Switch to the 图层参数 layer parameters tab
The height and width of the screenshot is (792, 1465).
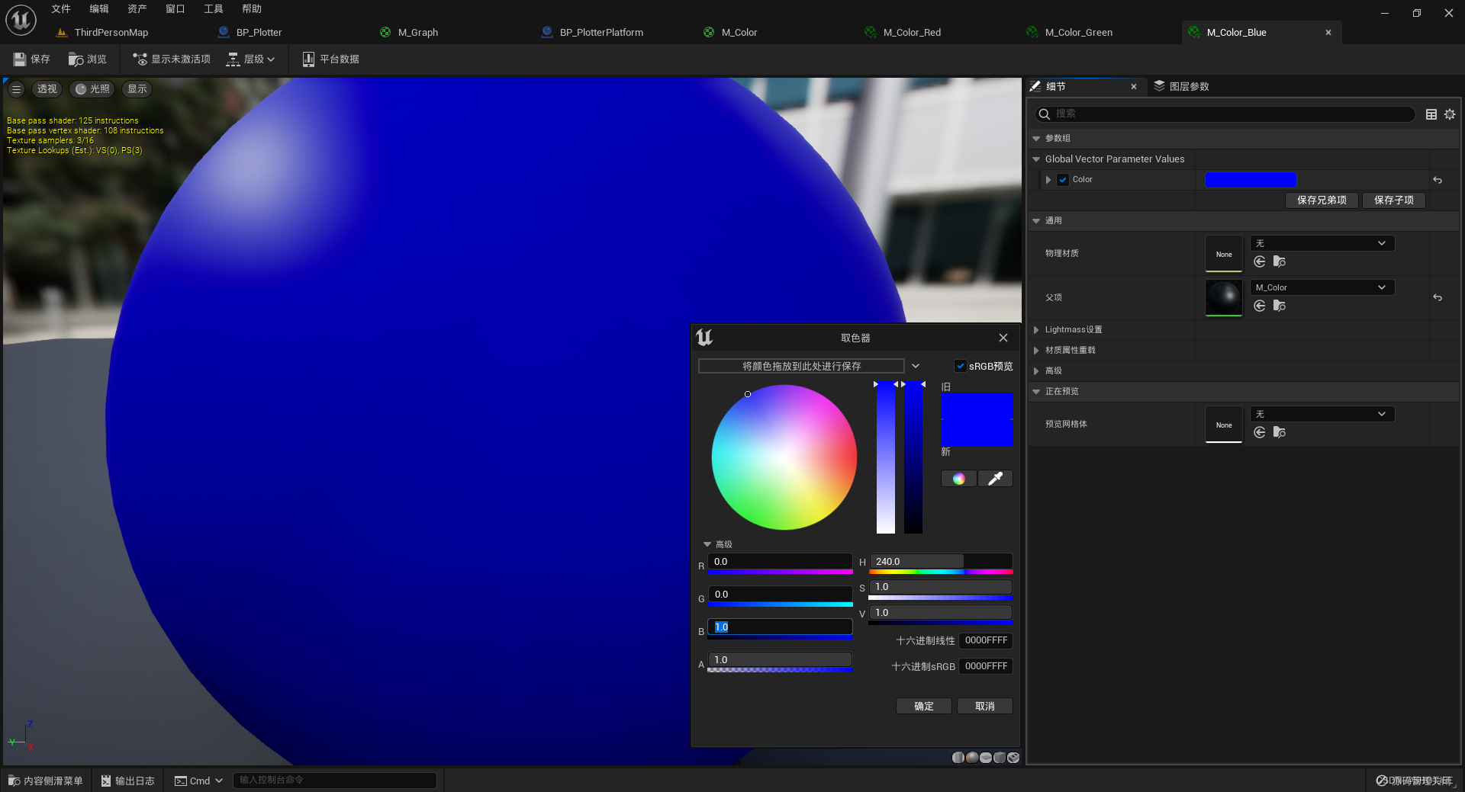tap(1181, 86)
